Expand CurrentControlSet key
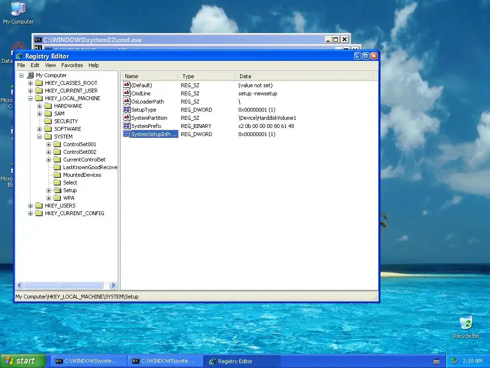Screen dimensions: 490x368 [48, 160]
